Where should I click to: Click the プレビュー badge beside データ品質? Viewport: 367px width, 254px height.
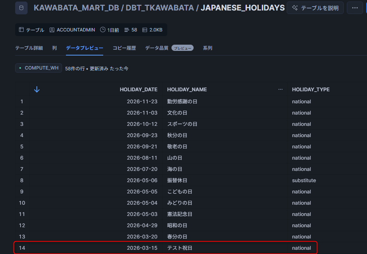tap(183, 48)
